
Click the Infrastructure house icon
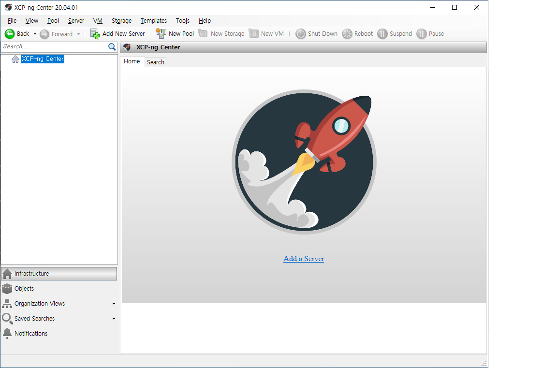(7, 274)
